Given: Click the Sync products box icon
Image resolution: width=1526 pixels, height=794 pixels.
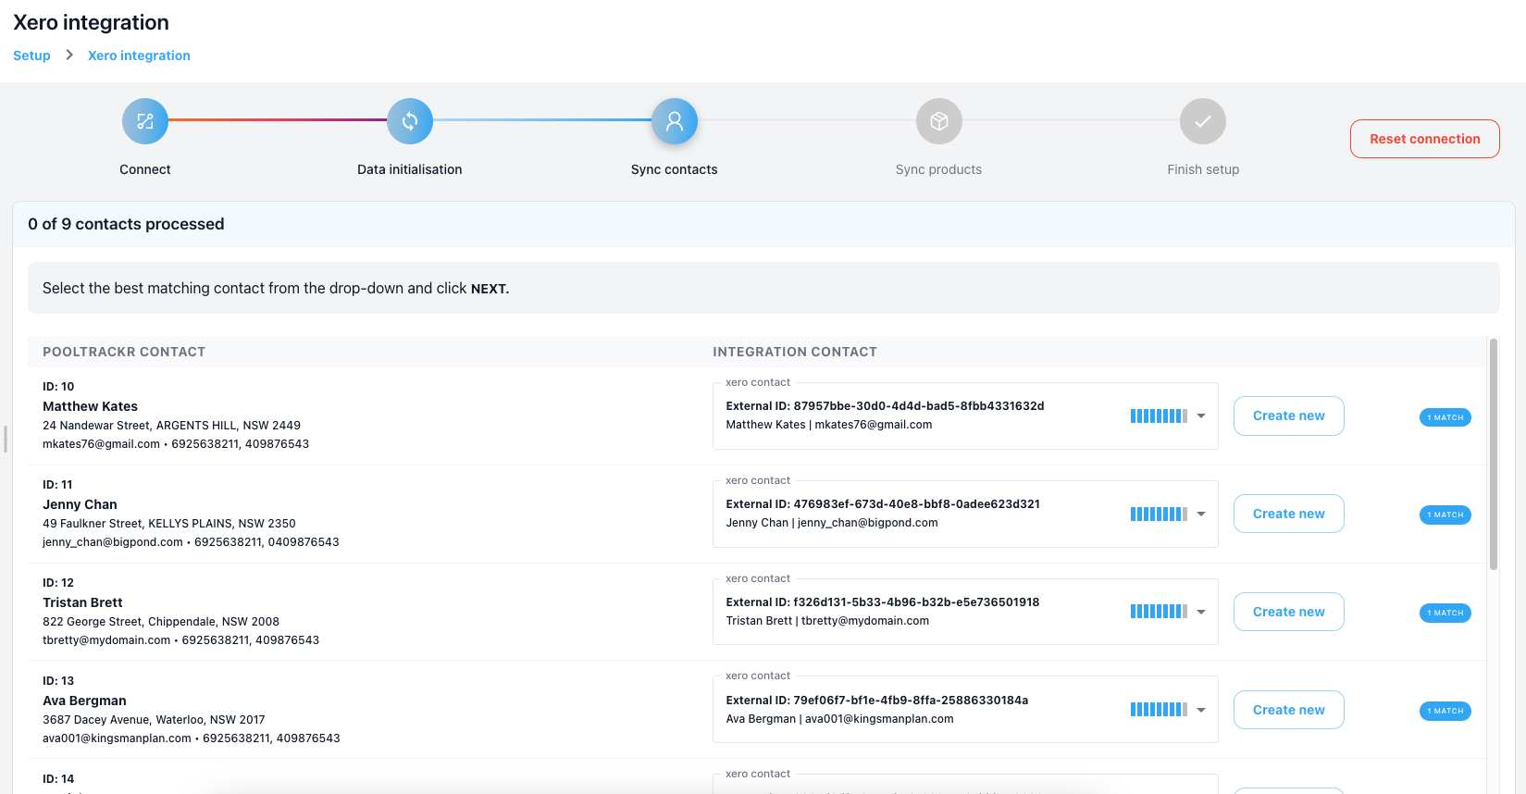Looking at the screenshot, I should coord(939,121).
